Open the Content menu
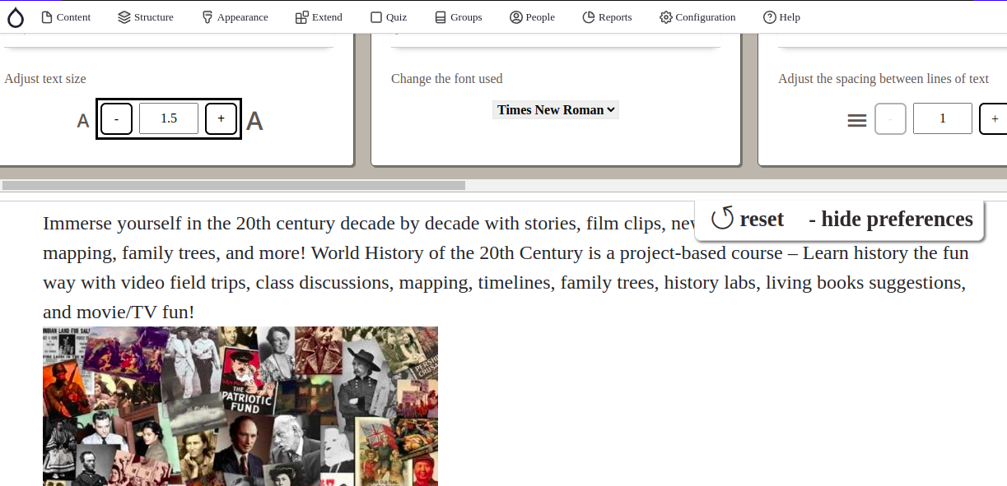Image resolution: width=1007 pixels, height=486 pixels. coord(66,17)
